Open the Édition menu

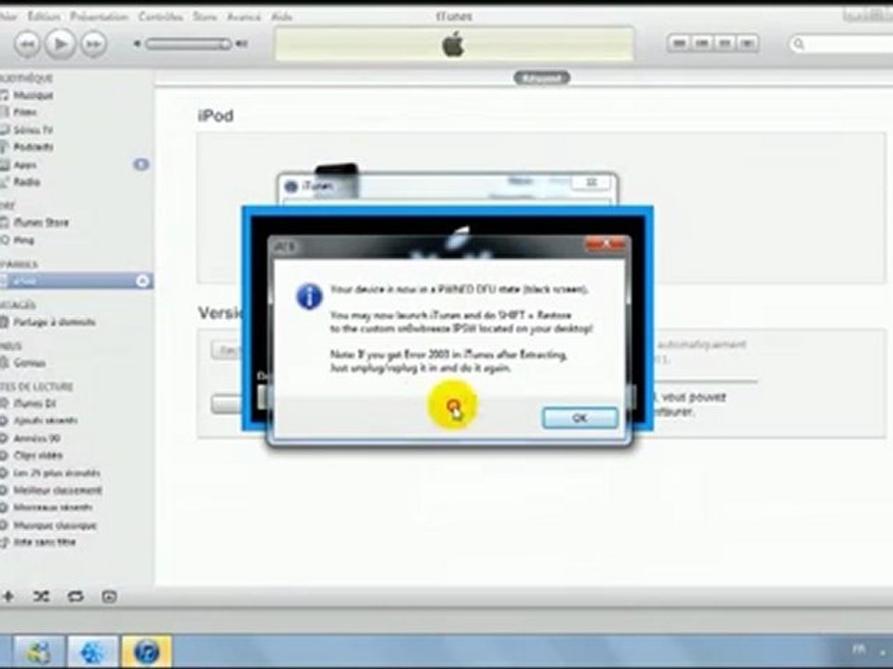[x=44, y=17]
